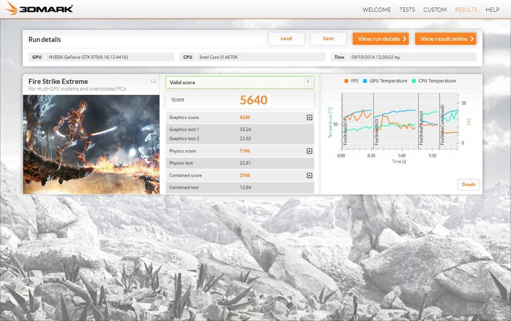
Task: Click the Fire Strike Extreme title
Action: [58, 81]
